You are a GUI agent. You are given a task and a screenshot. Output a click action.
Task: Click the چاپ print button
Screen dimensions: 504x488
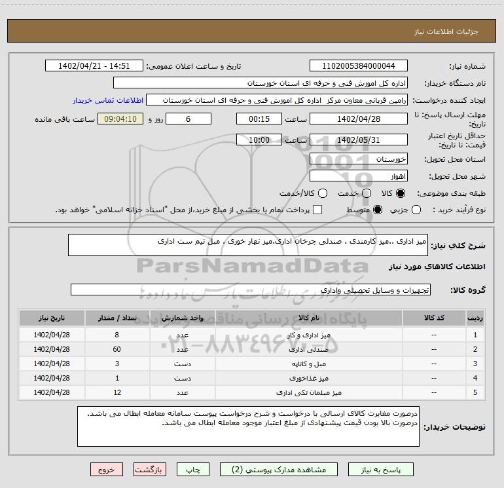coord(193,470)
